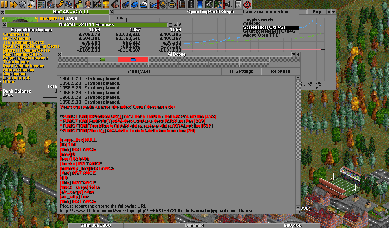The width and height of the screenshot is (389, 228).
Task: Show the town directory icon
Action: pos(51,4)
